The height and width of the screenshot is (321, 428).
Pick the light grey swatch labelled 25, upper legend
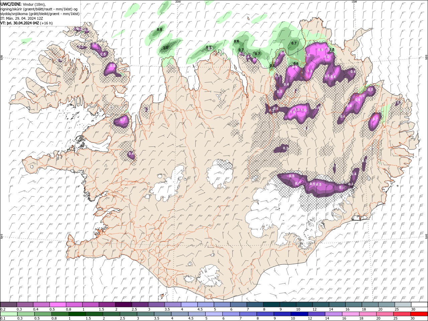point(403,305)
